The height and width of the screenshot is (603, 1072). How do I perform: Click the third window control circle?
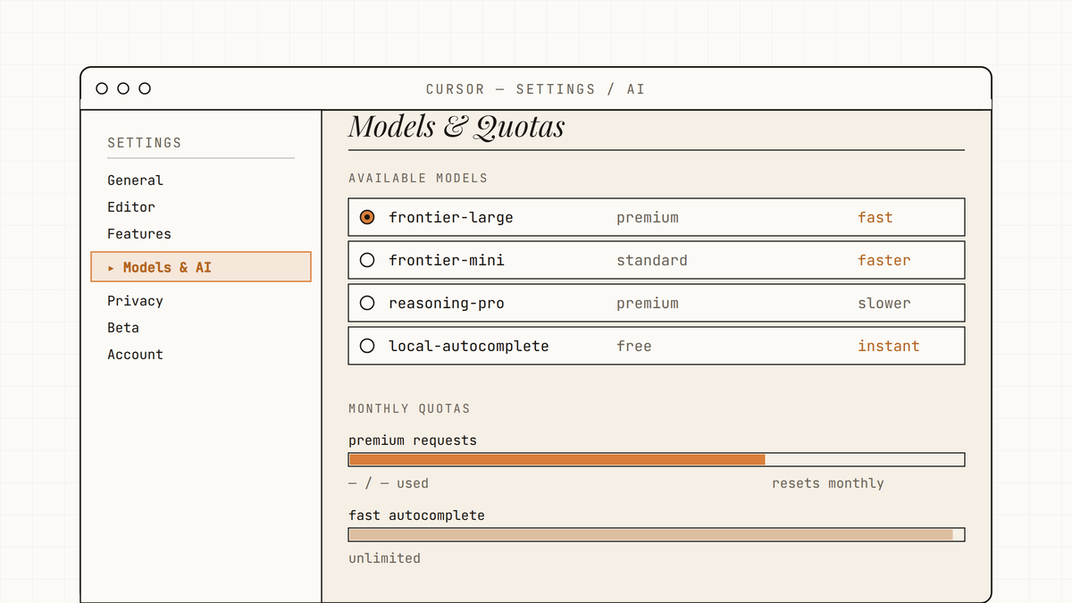pos(145,88)
